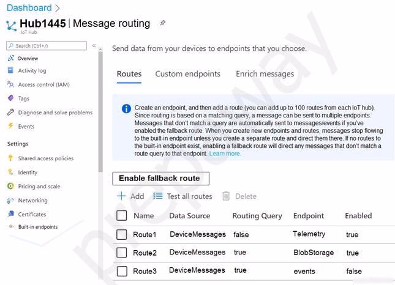Open Overview in the sidebar menu
The image size is (395, 285).
pyautogui.click(x=28, y=58)
